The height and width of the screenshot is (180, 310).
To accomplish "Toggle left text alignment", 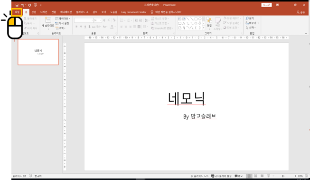I will (x=122, y=27).
